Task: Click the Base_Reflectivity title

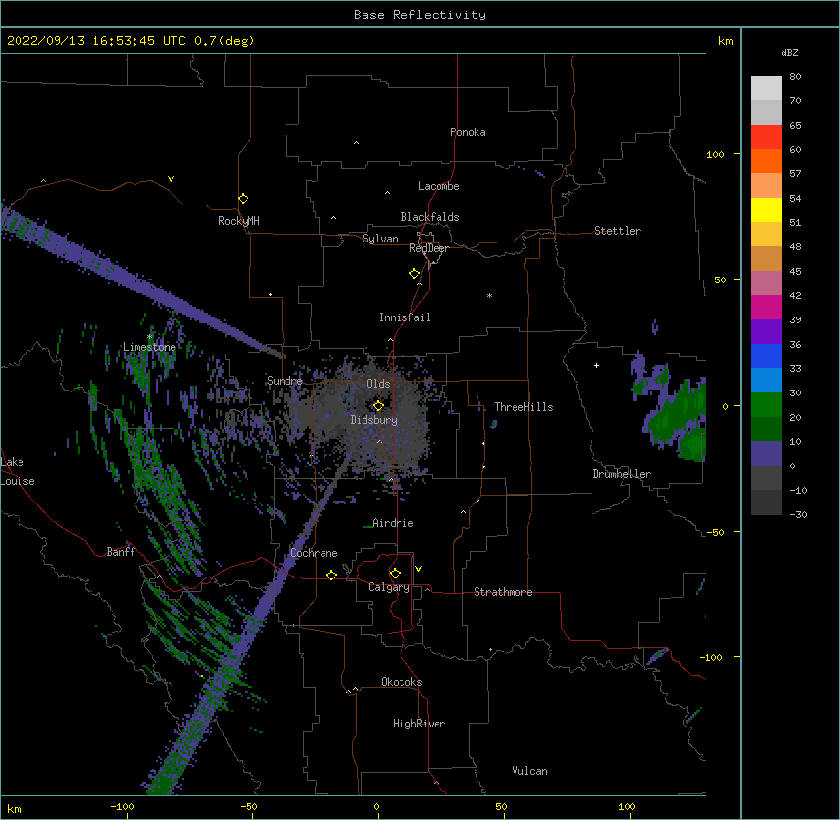Action: 420,15
